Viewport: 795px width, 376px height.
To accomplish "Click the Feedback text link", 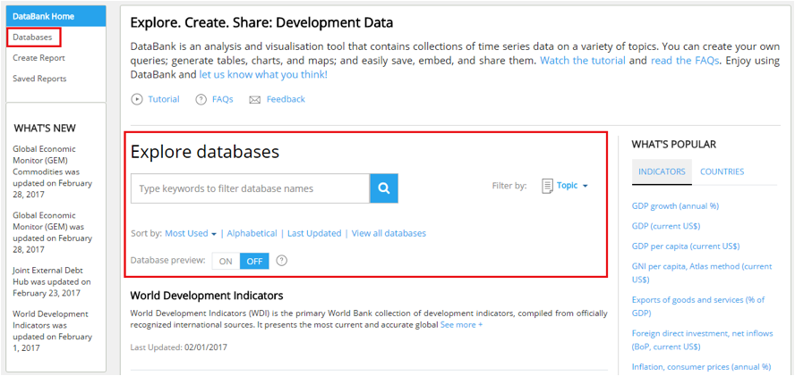I will [286, 99].
